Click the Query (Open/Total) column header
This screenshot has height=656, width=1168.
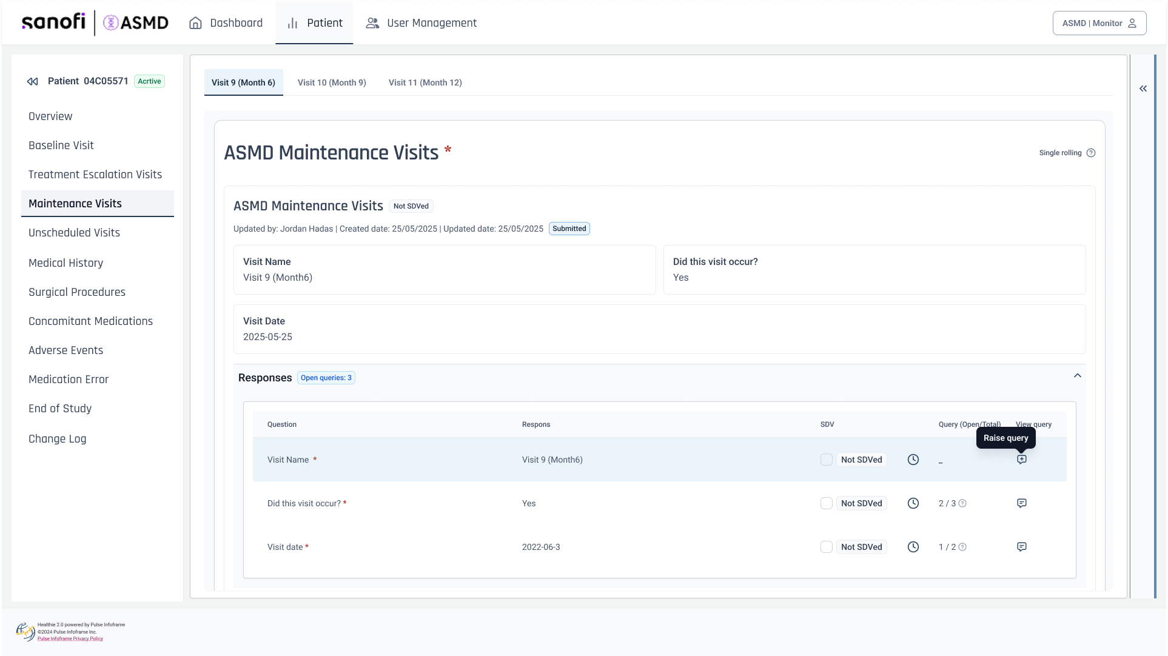click(x=970, y=424)
